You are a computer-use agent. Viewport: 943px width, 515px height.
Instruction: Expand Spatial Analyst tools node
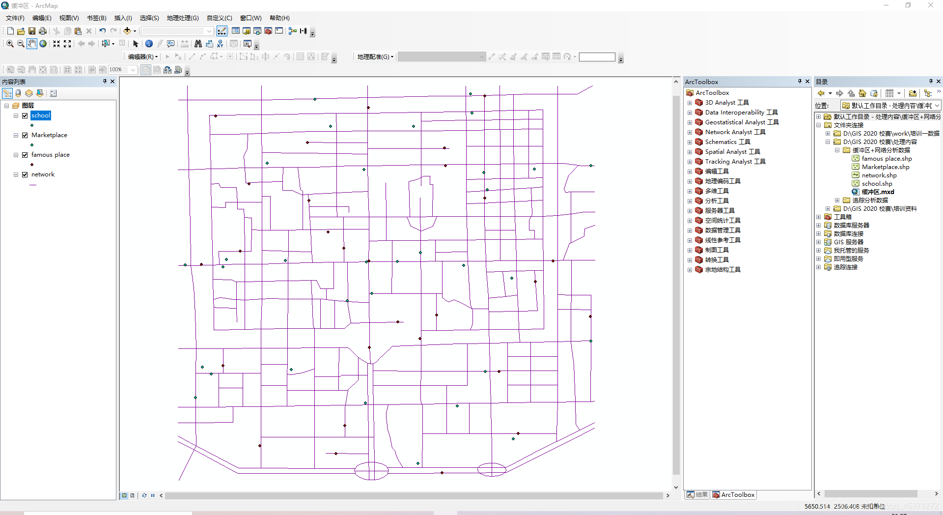pos(690,152)
